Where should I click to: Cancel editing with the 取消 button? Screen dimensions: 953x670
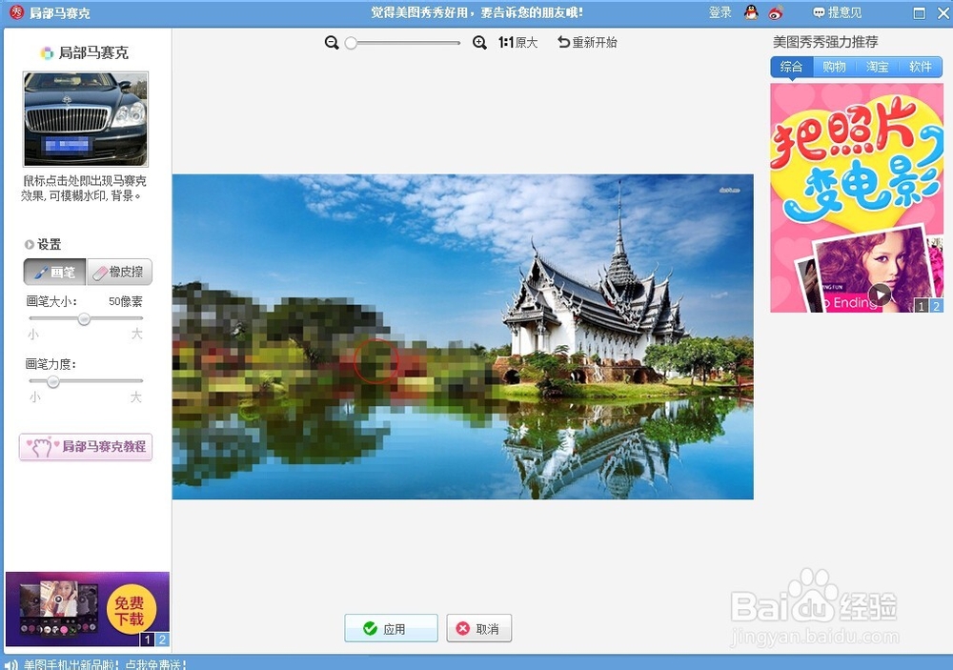tap(478, 628)
